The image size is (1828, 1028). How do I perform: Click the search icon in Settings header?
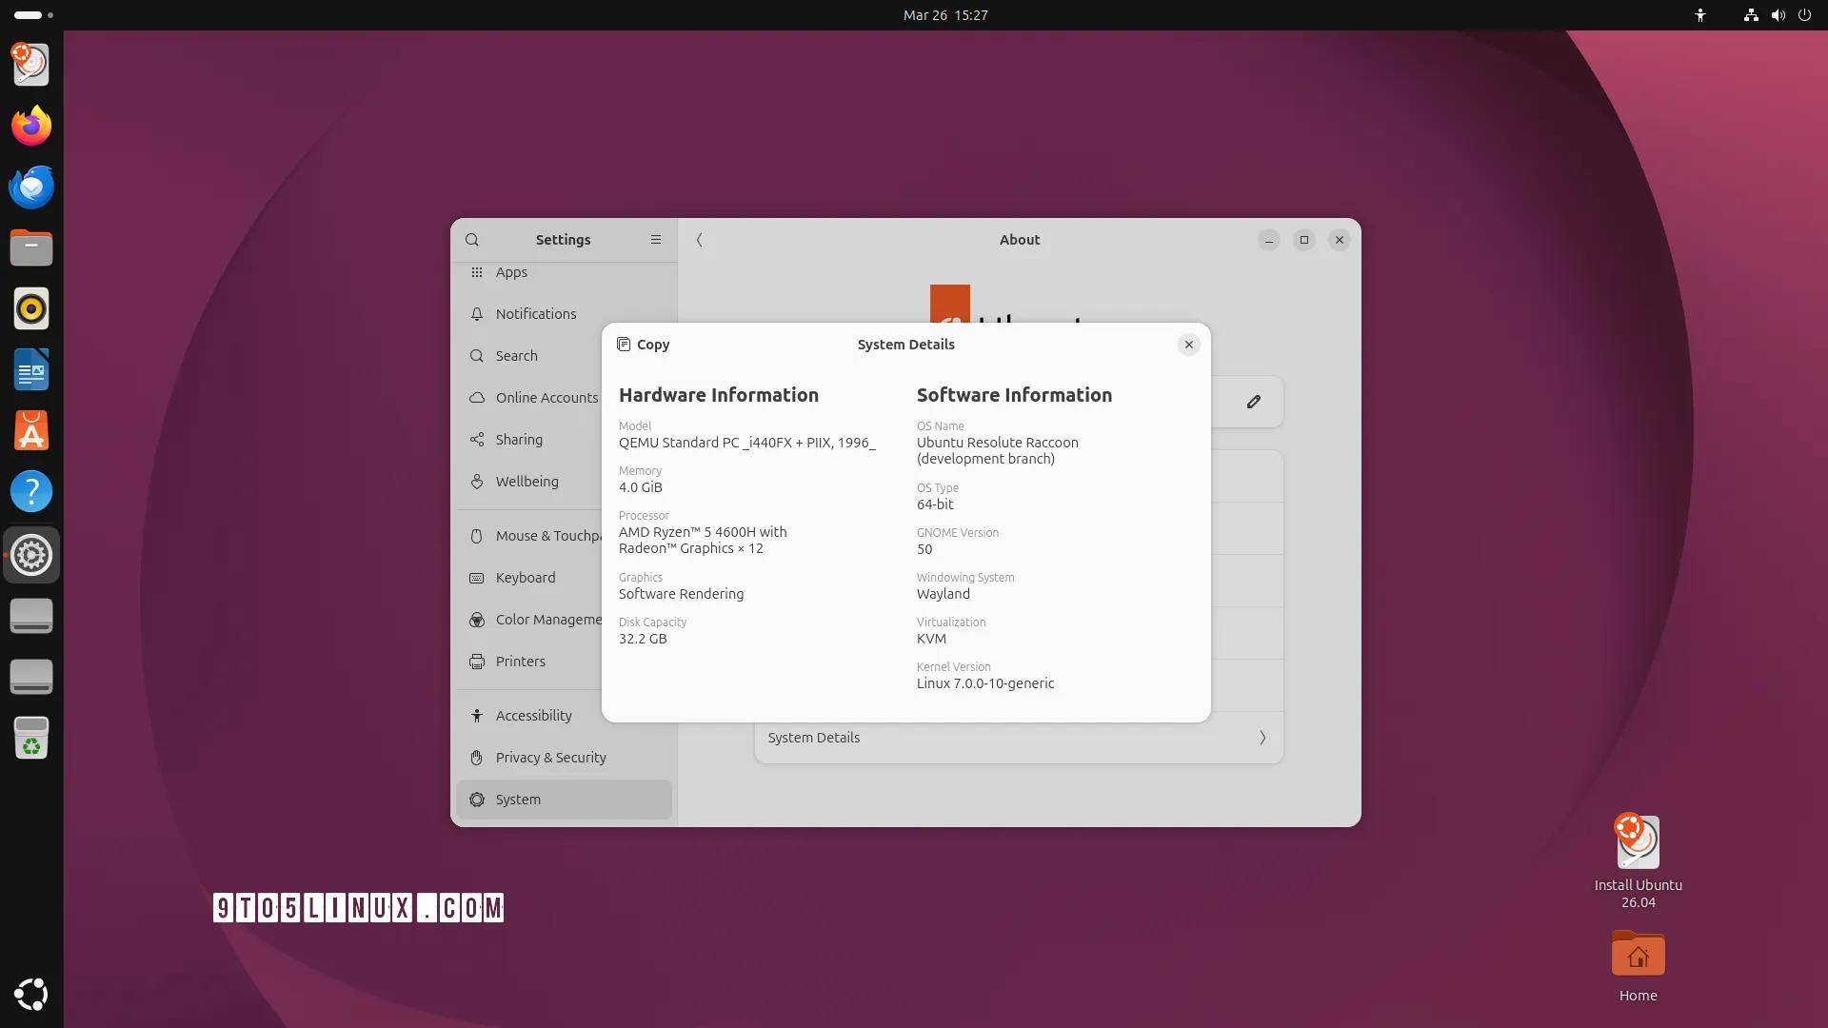472,240
